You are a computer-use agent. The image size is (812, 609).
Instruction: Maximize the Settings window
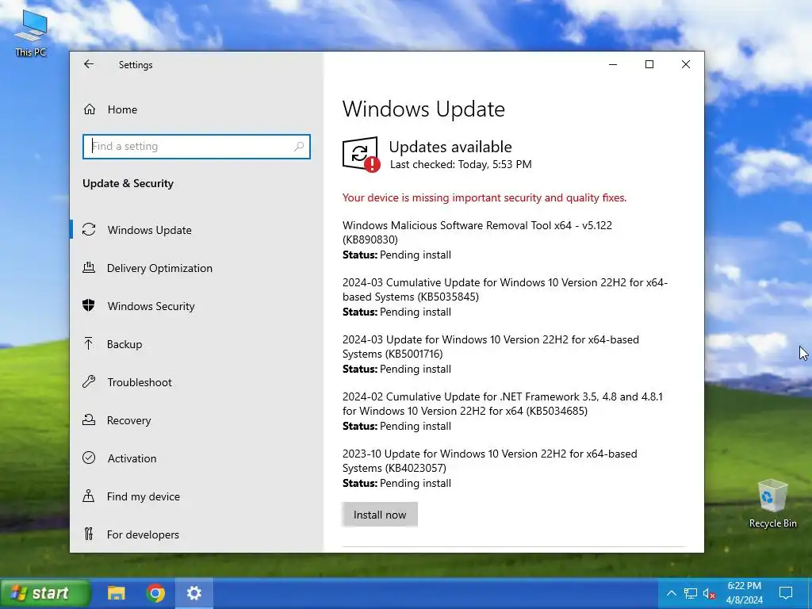pyautogui.click(x=649, y=64)
